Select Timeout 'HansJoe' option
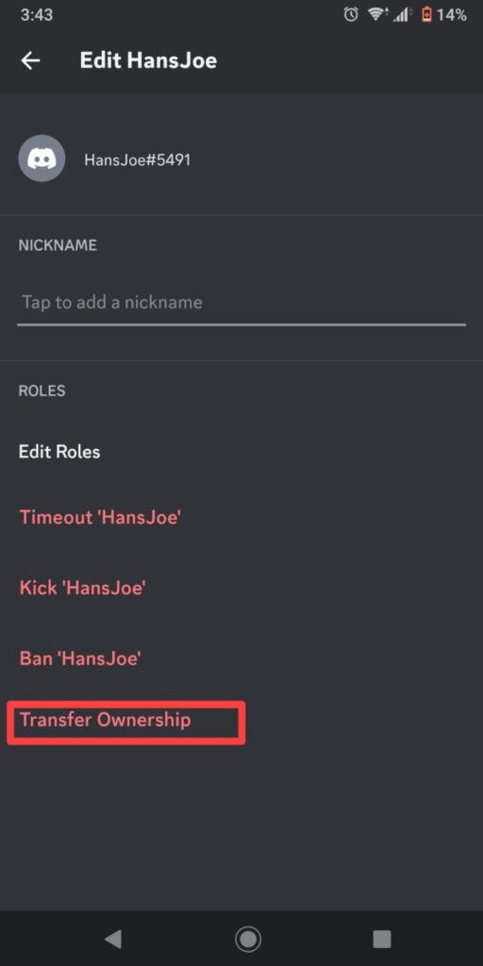 100,517
